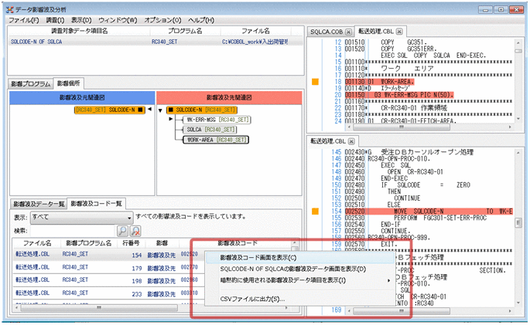Click the search magnifier icon
This screenshot has width=530, height=325.
click(122, 231)
